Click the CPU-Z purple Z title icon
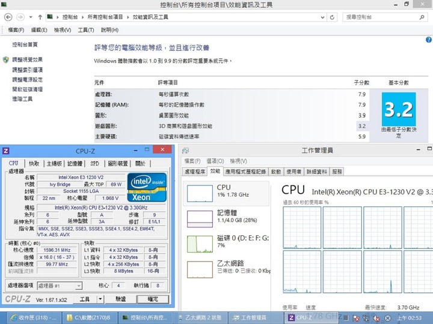 6,151
